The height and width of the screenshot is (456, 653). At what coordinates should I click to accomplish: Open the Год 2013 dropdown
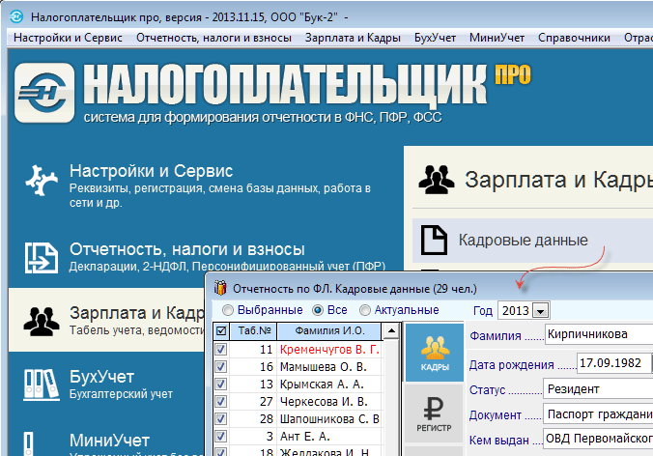tap(541, 311)
